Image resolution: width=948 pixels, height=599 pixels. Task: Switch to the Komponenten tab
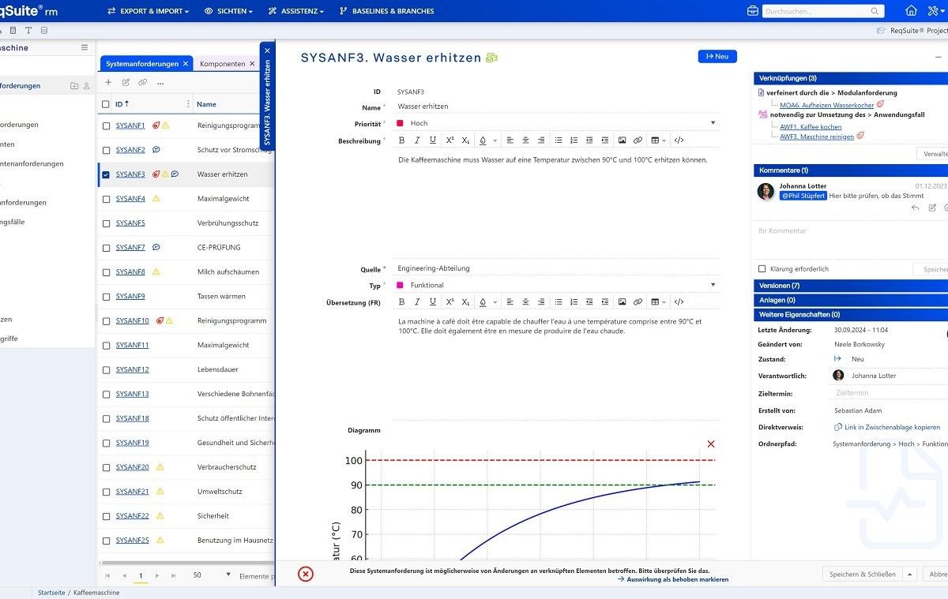click(222, 64)
